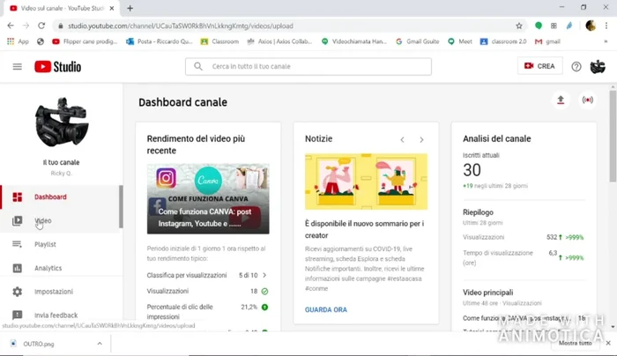Click browser back arrow
Screen dimensions: 617x356
(x=11, y=26)
